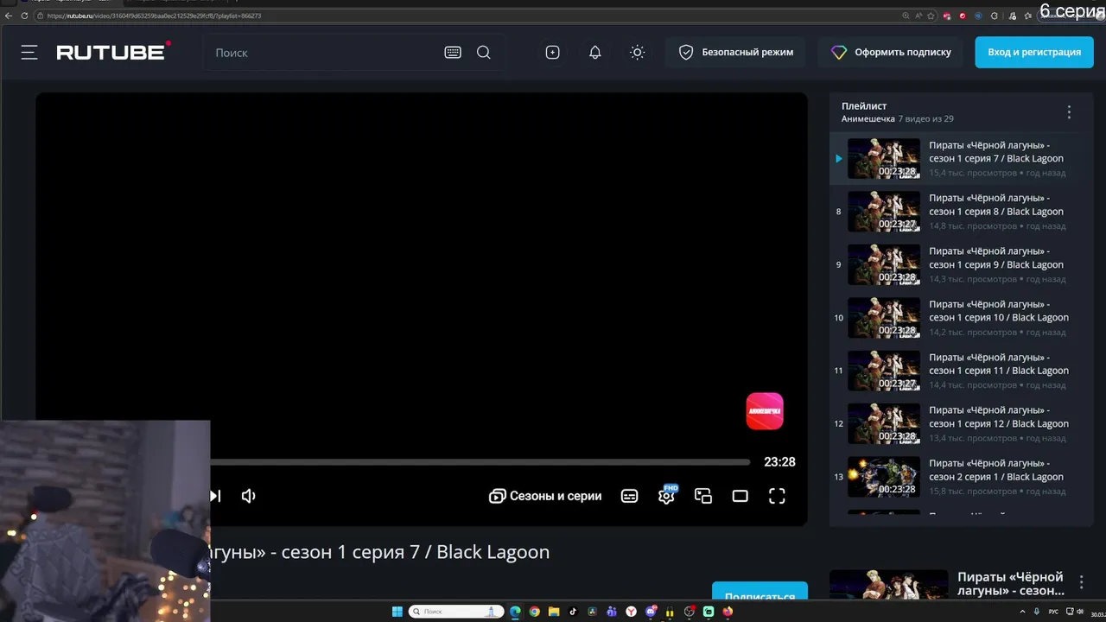Open the hamburger menu next to RUTUBE

tap(29, 53)
